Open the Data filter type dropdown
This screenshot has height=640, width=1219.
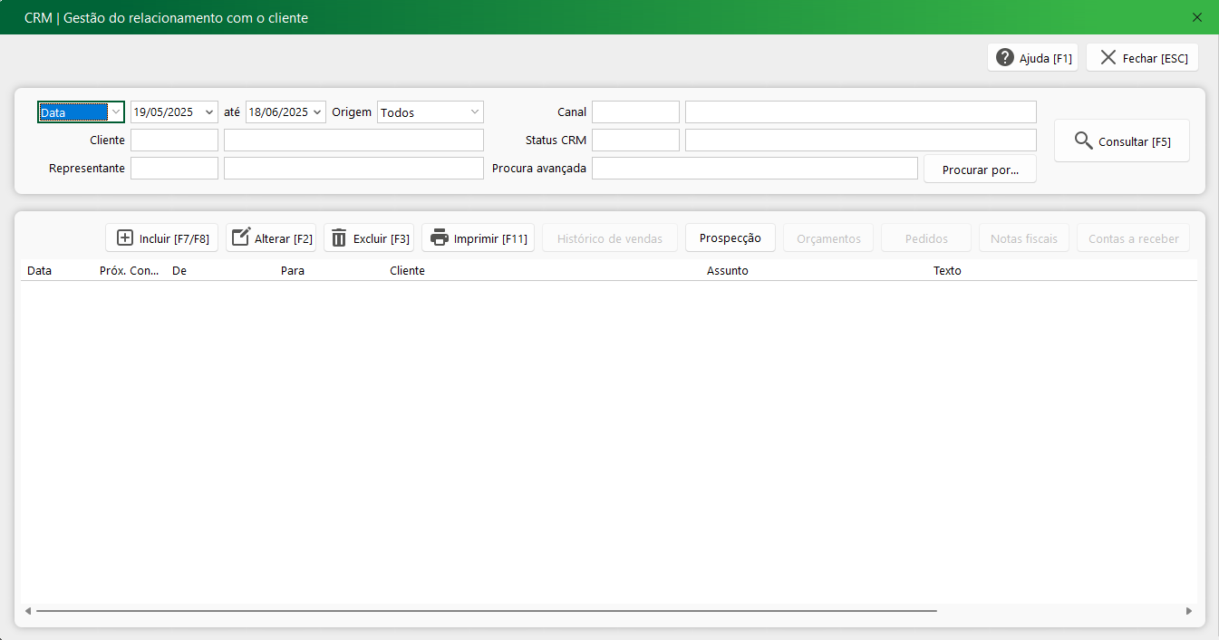pos(115,112)
